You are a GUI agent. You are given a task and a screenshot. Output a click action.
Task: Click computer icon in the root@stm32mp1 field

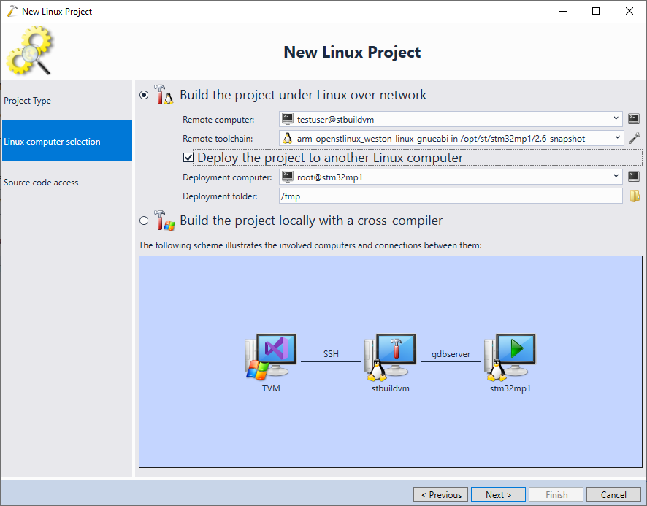click(288, 177)
